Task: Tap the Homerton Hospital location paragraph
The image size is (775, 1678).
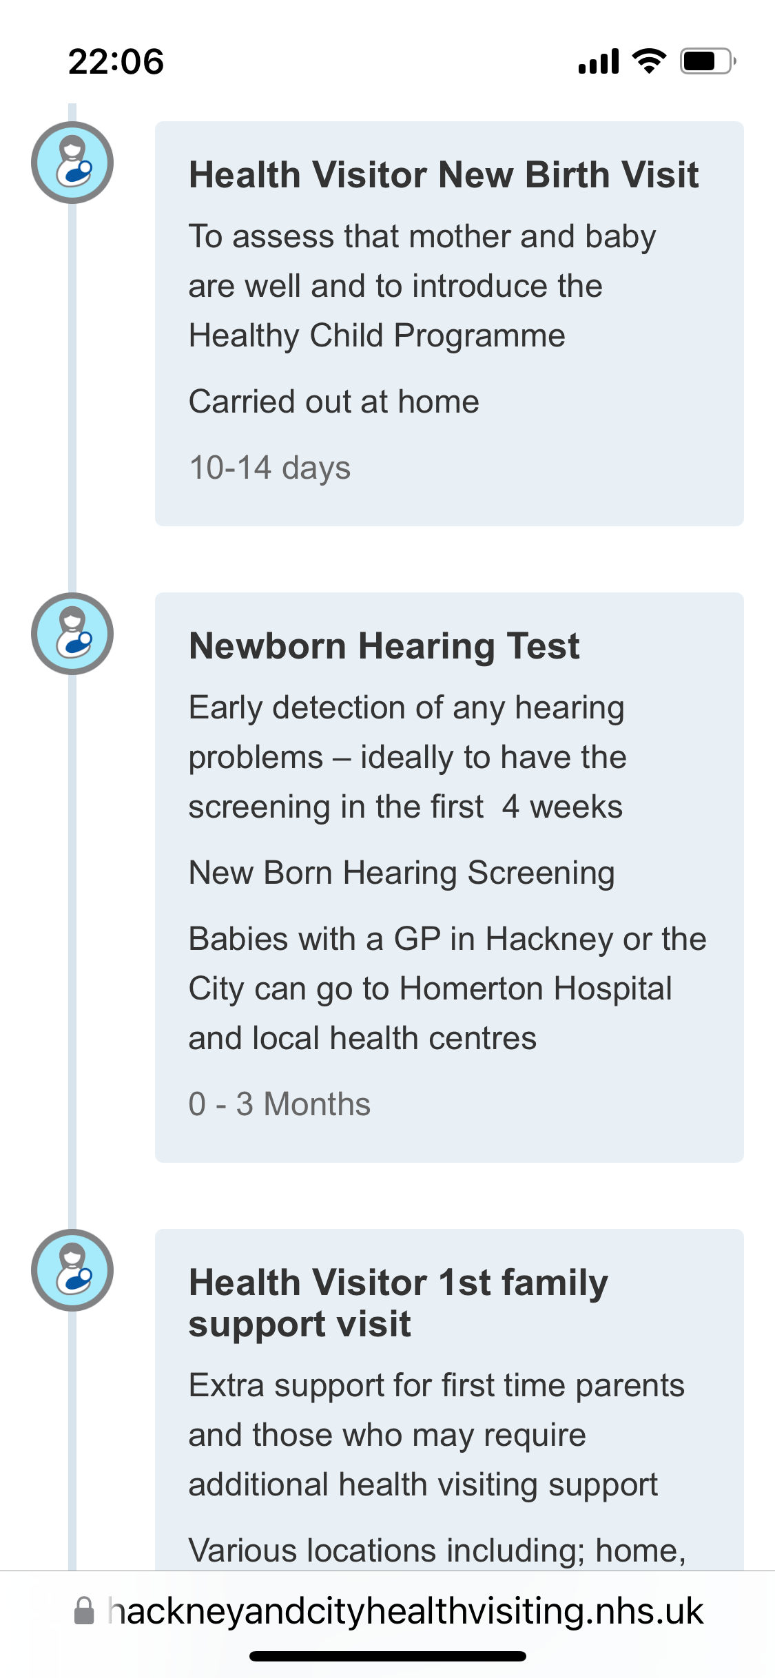Action: [x=448, y=988]
